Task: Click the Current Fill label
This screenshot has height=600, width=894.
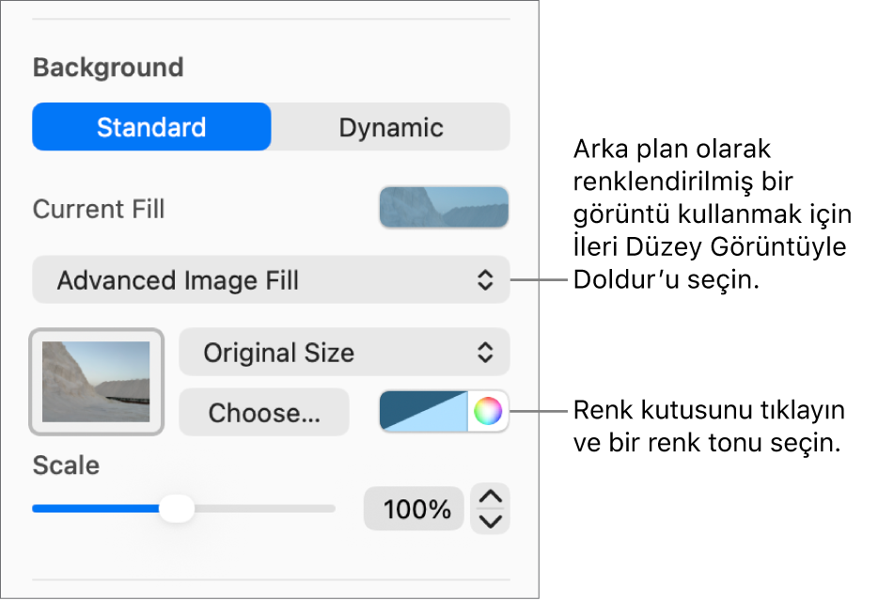Action: 99,209
